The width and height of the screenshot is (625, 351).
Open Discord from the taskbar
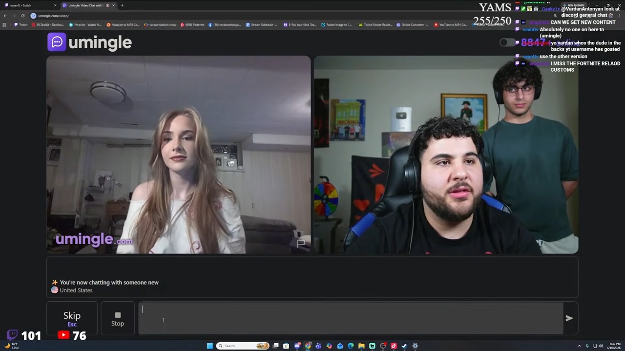click(297, 346)
